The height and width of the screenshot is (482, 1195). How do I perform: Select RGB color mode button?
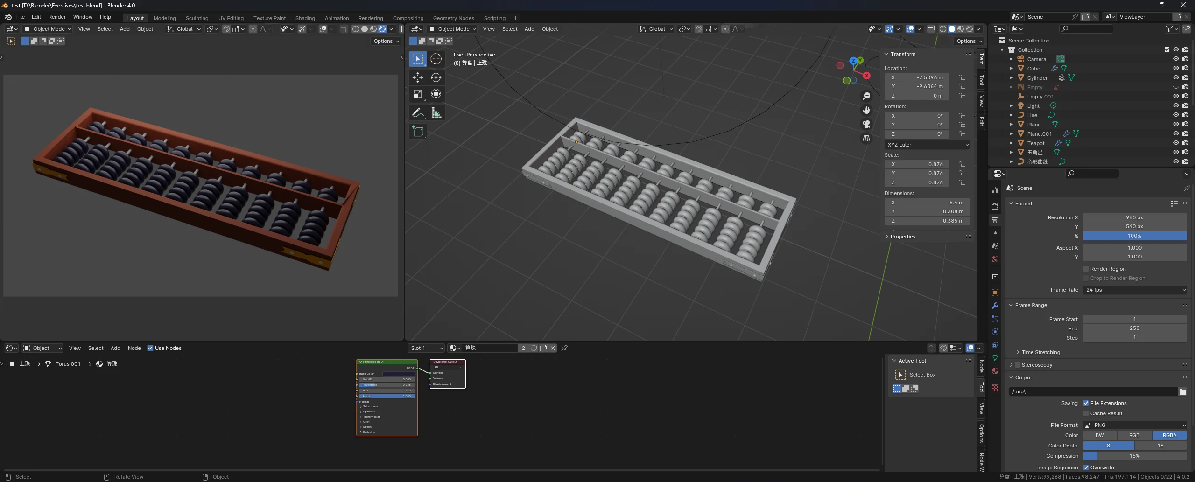click(1134, 435)
